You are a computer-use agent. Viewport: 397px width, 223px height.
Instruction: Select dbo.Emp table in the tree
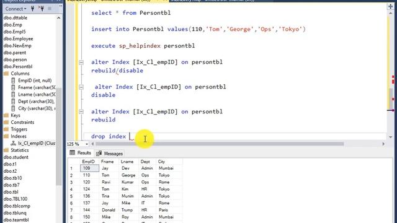(x=13, y=25)
